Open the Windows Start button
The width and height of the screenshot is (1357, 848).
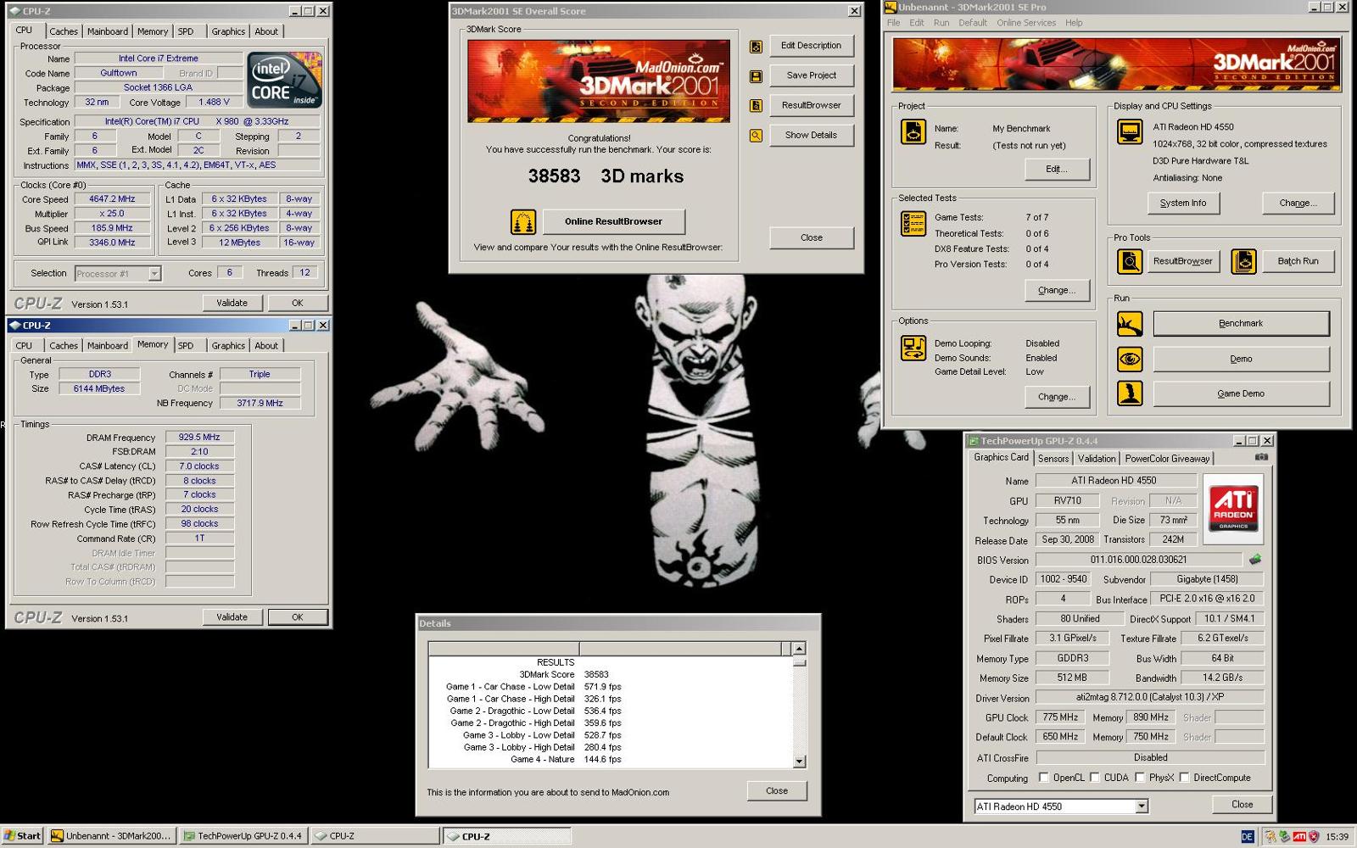point(23,836)
